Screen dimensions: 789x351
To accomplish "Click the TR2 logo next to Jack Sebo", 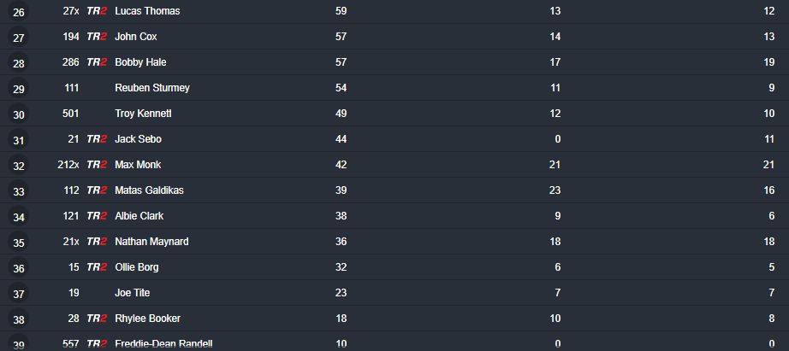I will tap(97, 139).
